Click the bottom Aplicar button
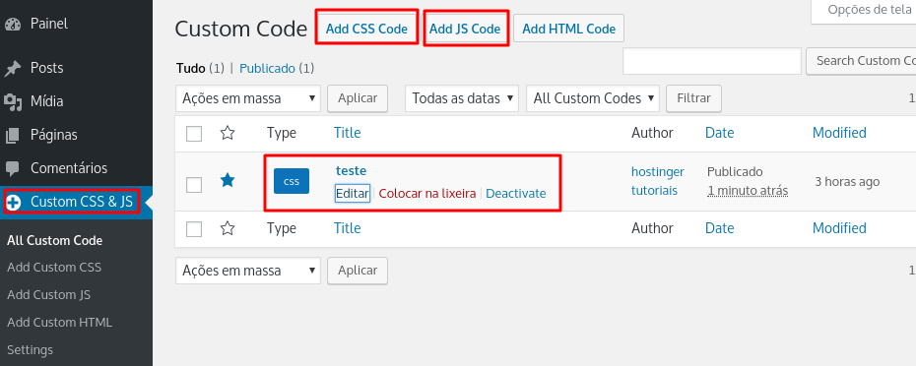 point(358,271)
